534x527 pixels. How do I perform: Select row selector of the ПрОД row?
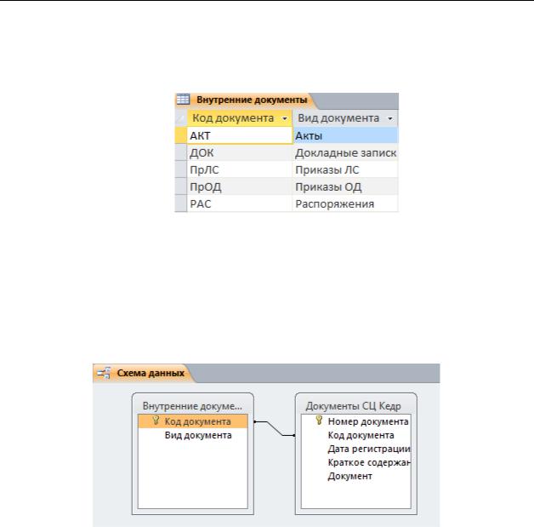[x=181, y=186]
